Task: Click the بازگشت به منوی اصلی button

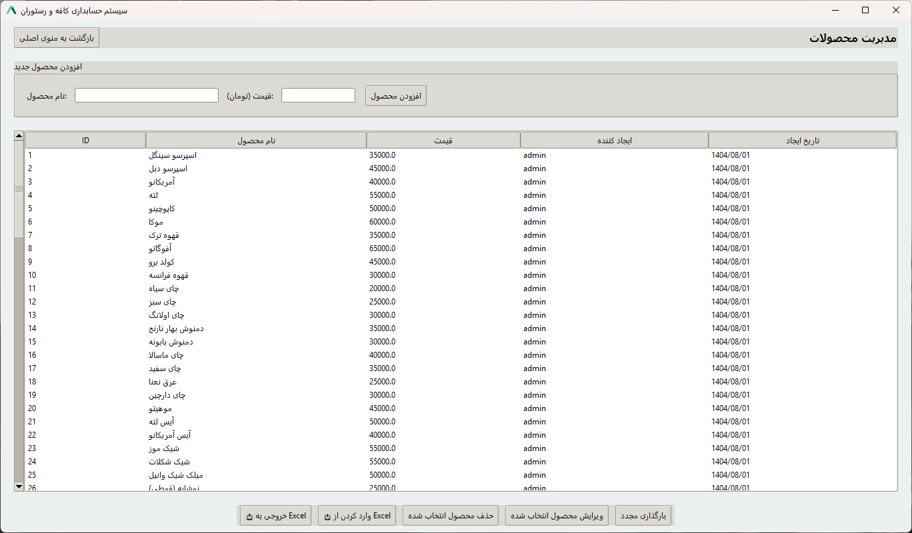Action: [57, 38]
